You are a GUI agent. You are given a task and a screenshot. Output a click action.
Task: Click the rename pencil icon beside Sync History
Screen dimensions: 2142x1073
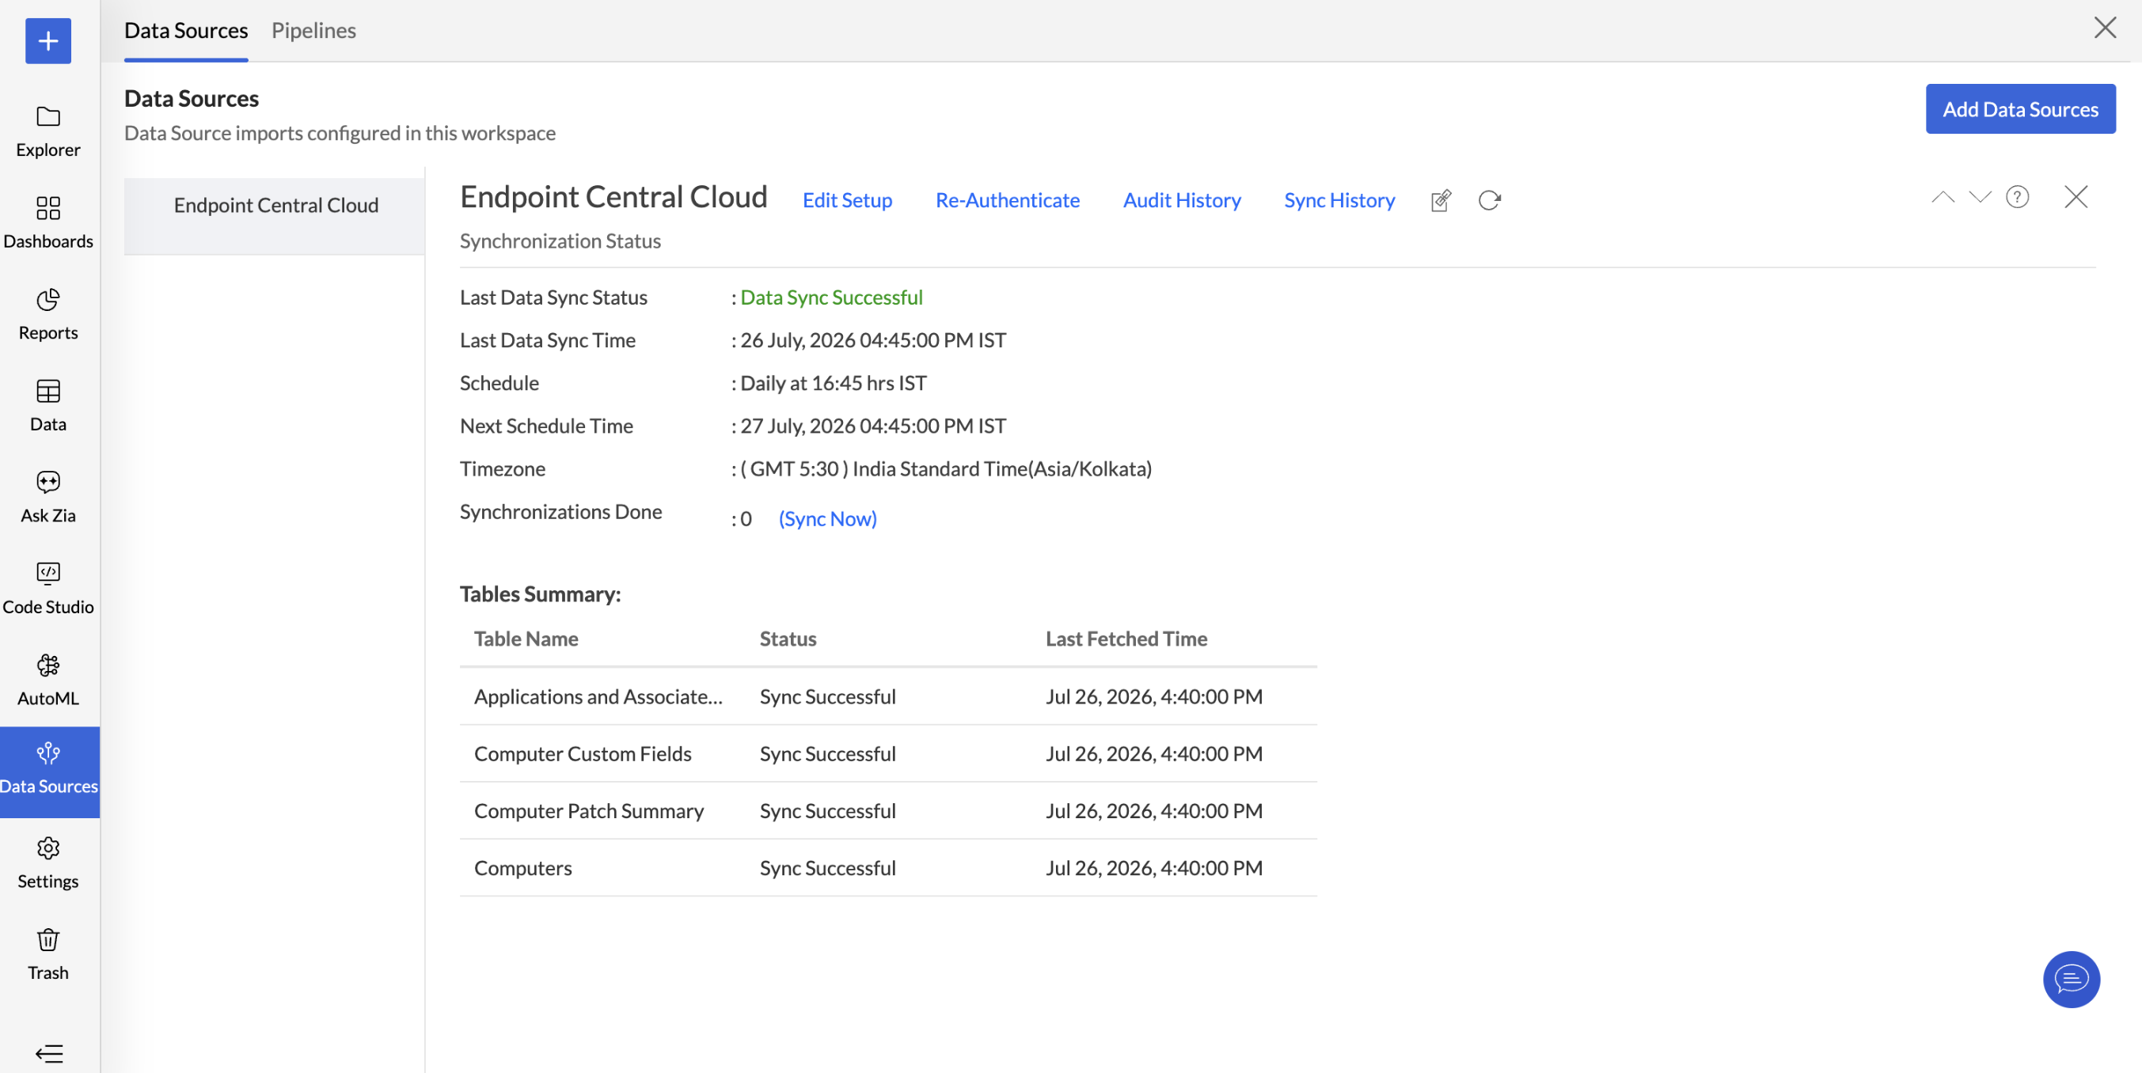coord(1441,200)
